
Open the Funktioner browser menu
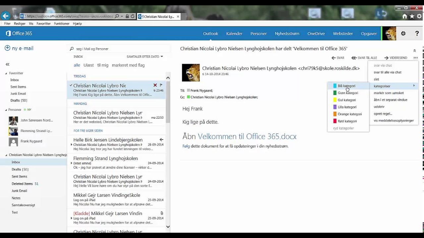click(x=62, y=23)
